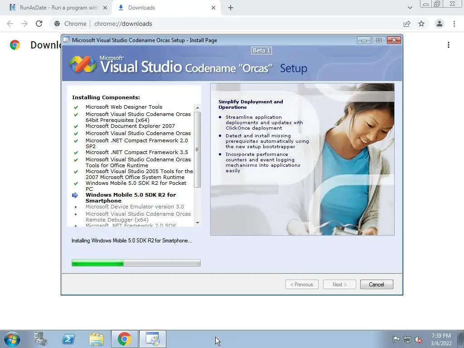
Task: Click Action Center flag tray icon
Action: pos(396,339)
